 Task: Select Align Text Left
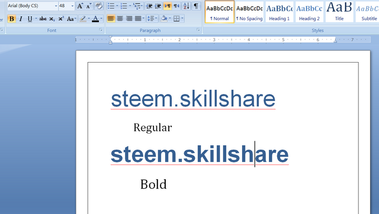click(x=111, y=18)
